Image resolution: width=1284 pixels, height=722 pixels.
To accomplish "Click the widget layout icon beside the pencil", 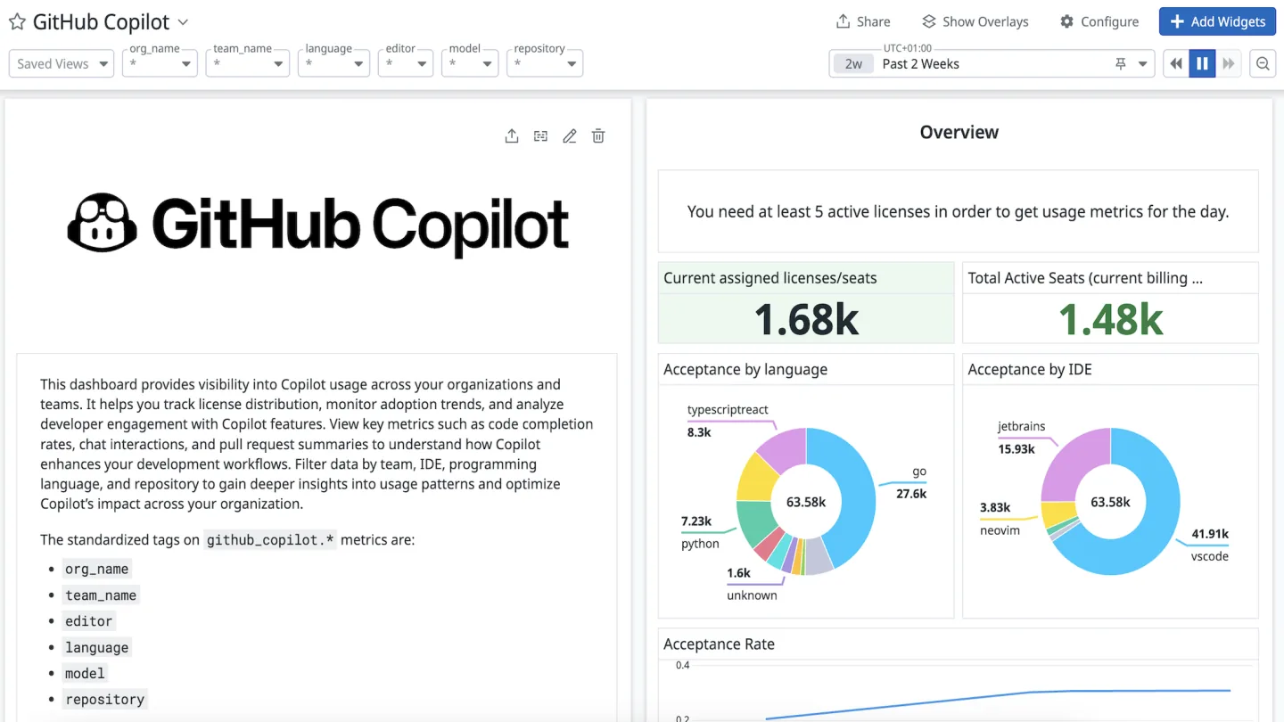I will [x=540, y=135].
